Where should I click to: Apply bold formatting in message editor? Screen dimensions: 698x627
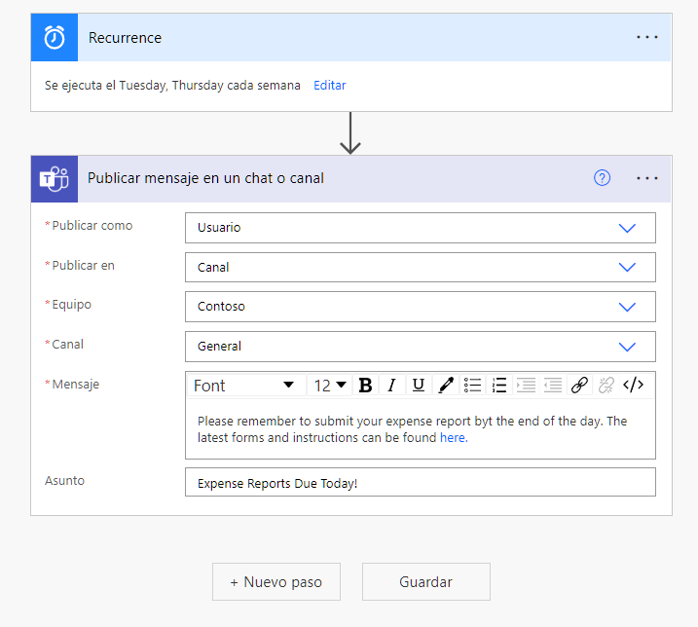click(365, 386)
